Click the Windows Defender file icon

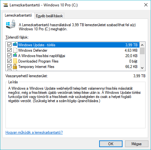tap(15, 50)
